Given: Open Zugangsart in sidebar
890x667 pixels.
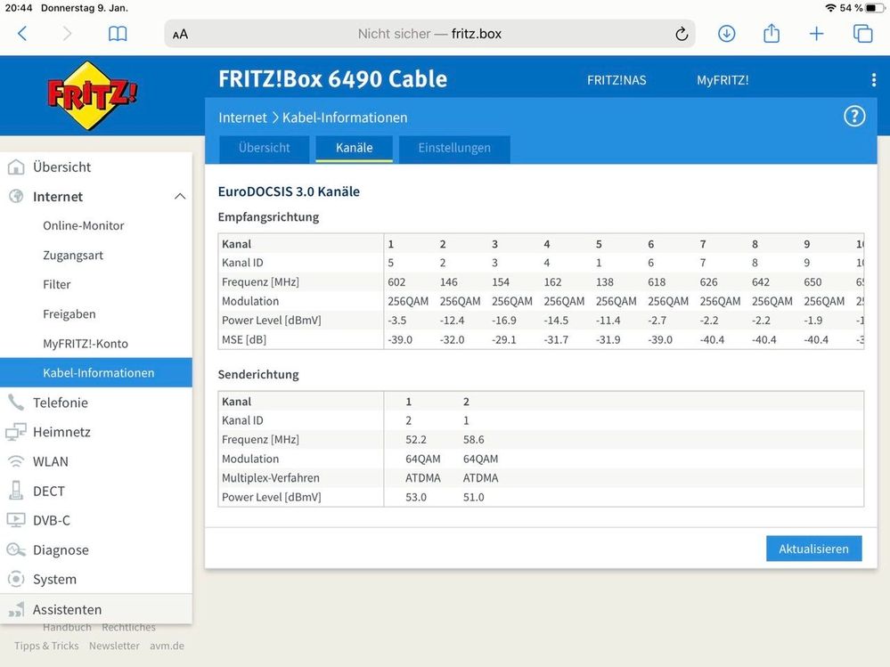Looking at the screenshot, I should pos(73,256).
